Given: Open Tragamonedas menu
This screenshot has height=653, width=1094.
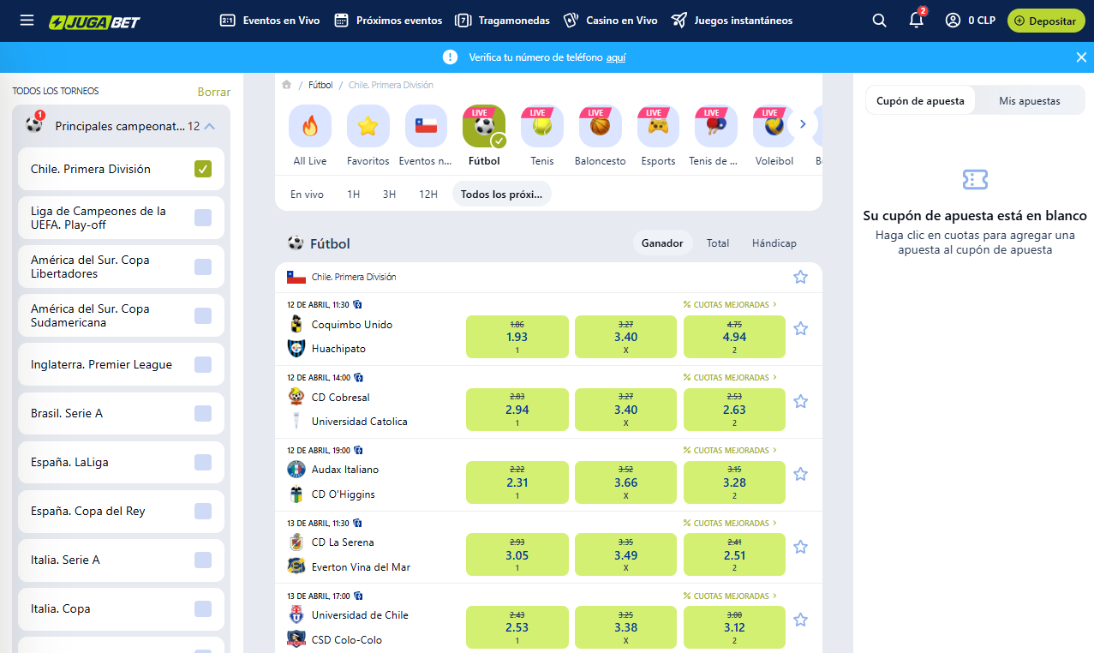Looking at the screenshot, I should pyautogui.click(x=503, y=21).
